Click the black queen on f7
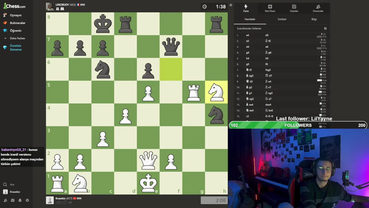The height and width of the screenshot is (208, 369). click(171, 47)
